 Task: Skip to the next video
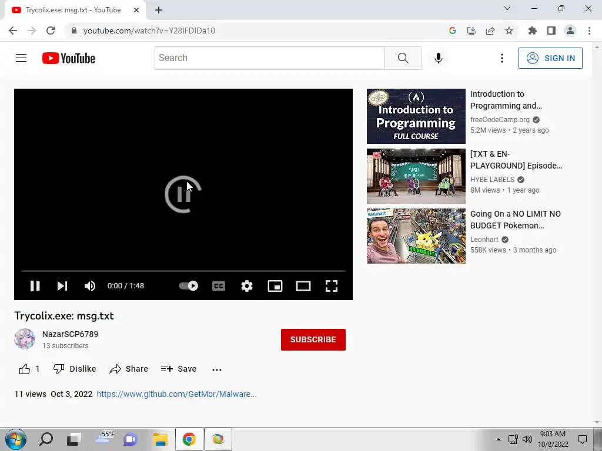[62, 286]
